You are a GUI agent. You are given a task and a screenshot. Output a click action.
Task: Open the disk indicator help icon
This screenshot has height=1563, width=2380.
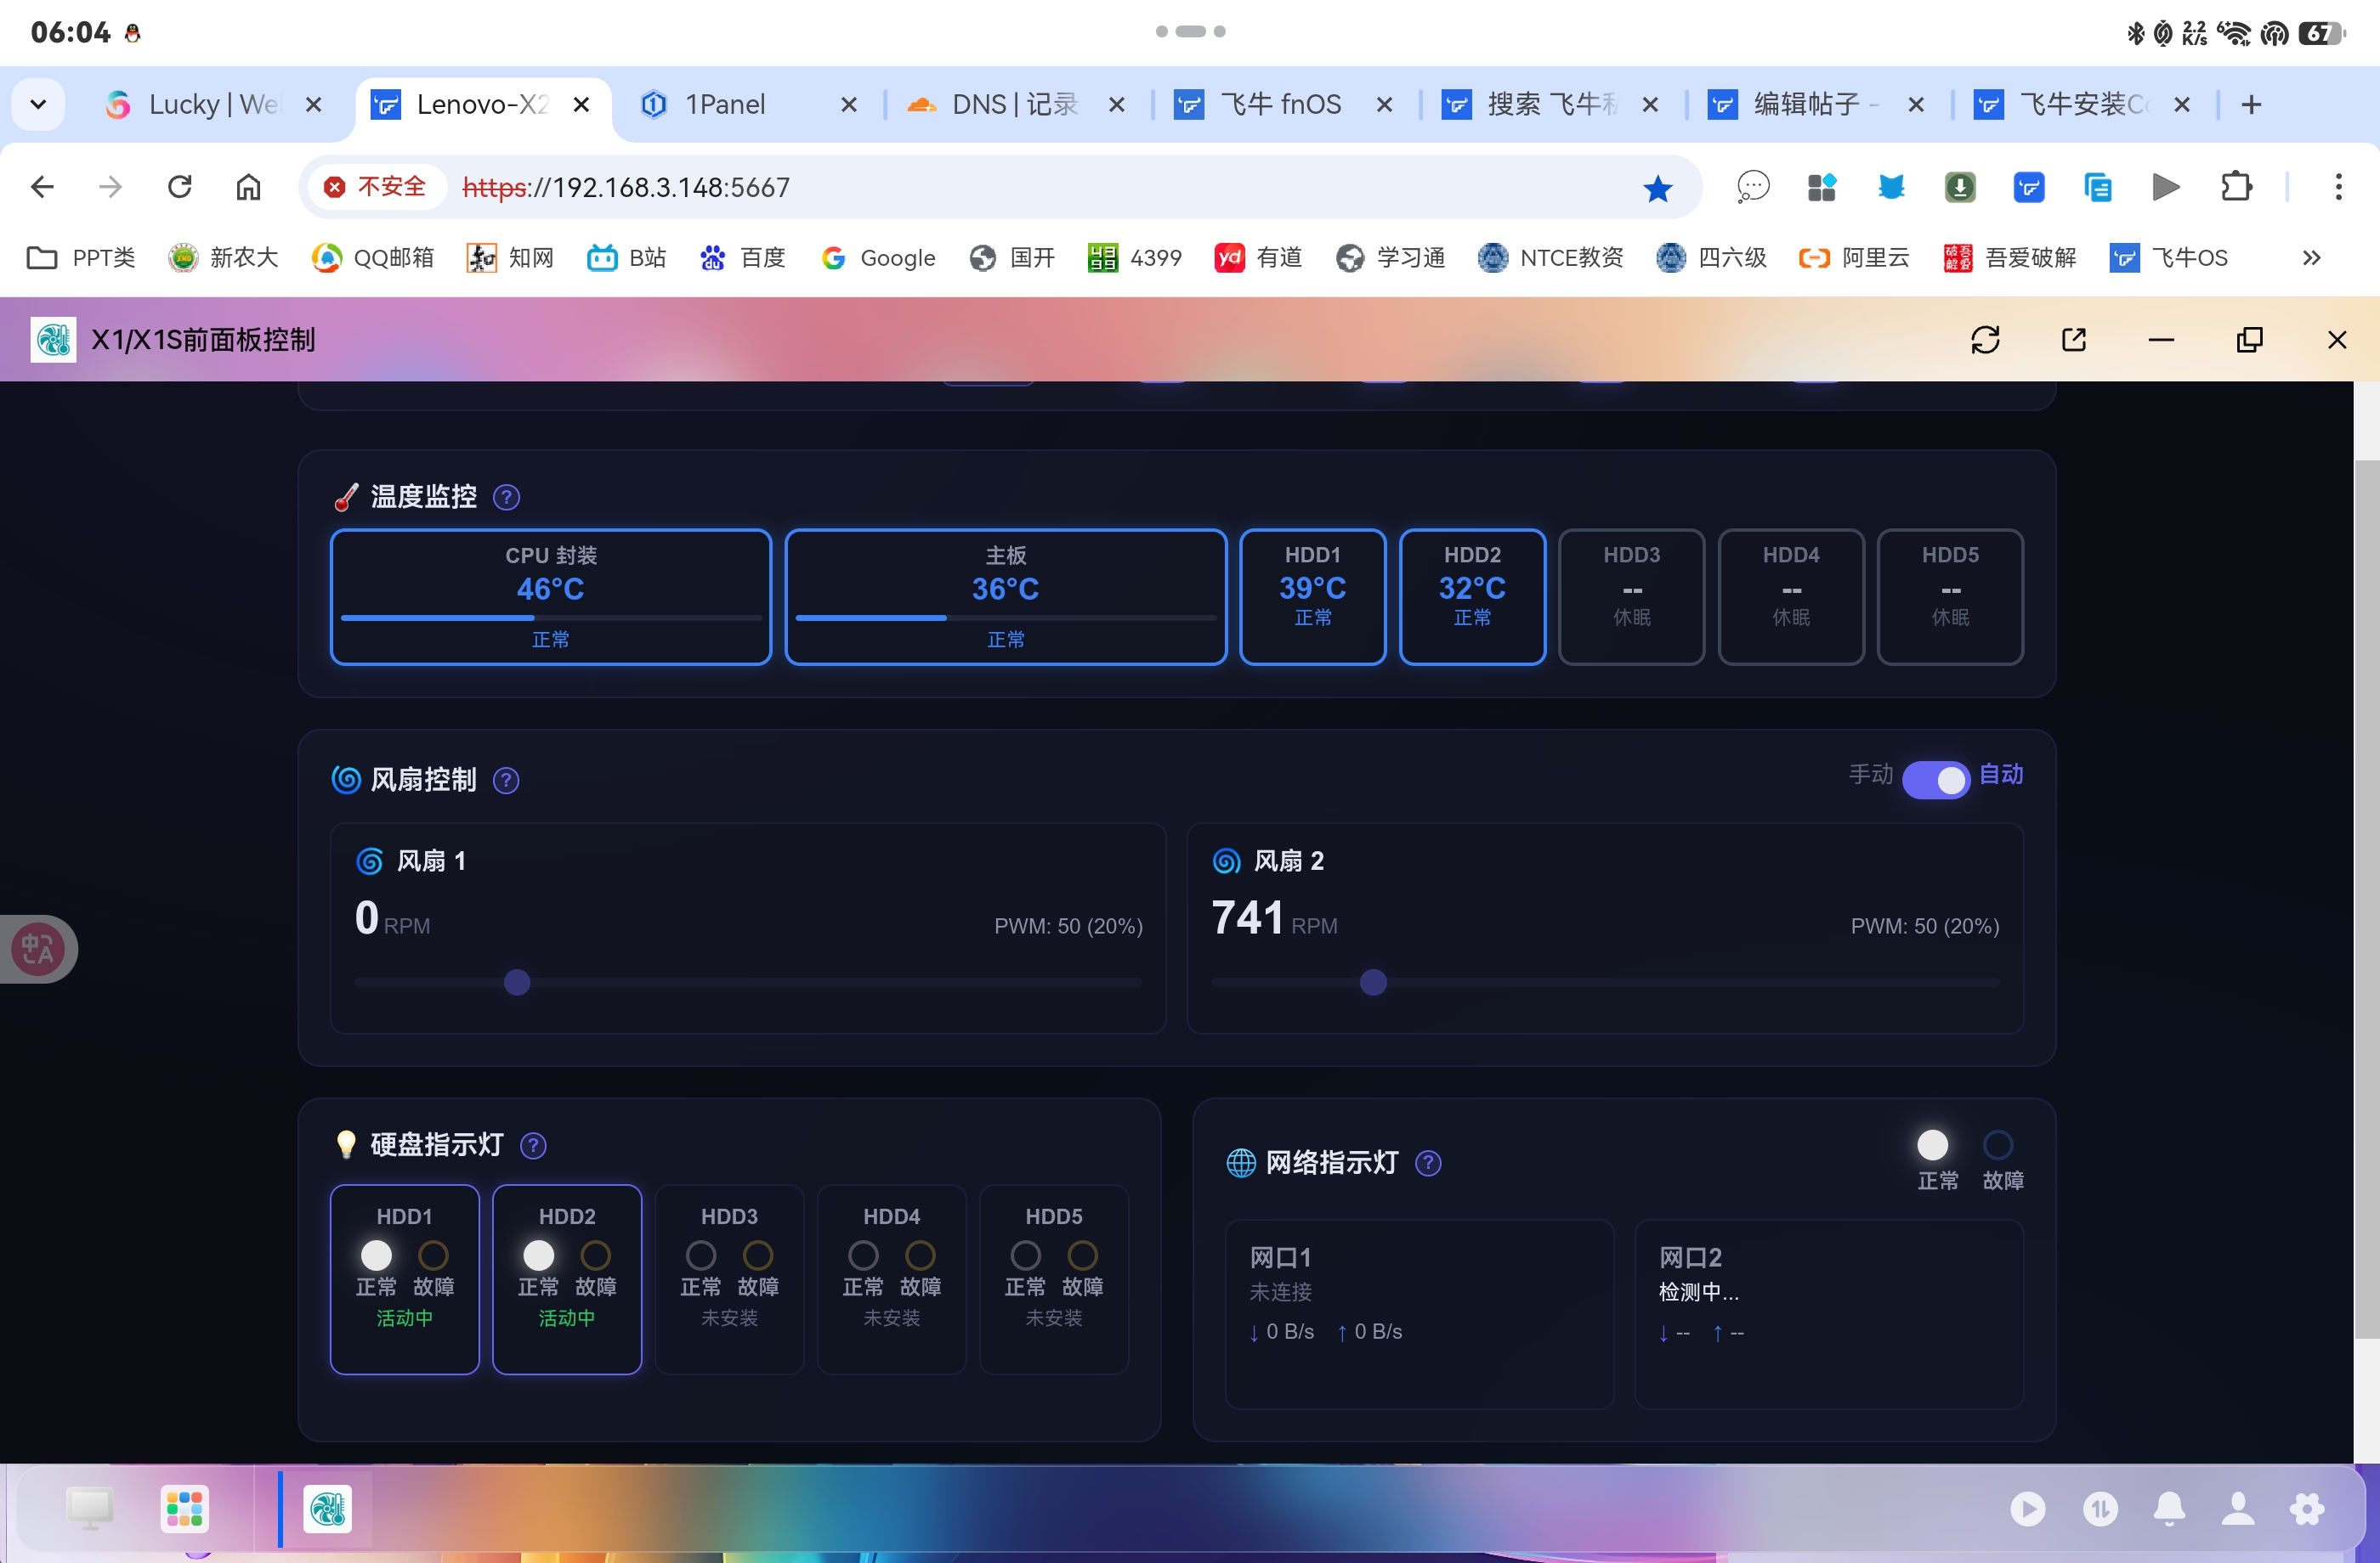(x=534, y=1145)
